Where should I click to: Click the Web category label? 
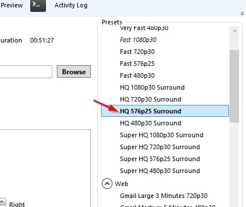[x=122, y=184]
